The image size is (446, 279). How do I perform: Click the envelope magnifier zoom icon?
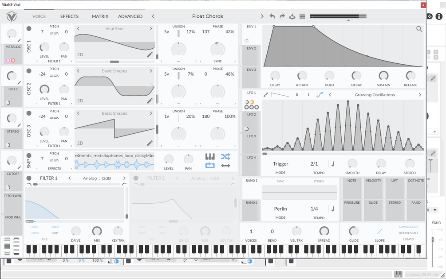pos(419,29)
